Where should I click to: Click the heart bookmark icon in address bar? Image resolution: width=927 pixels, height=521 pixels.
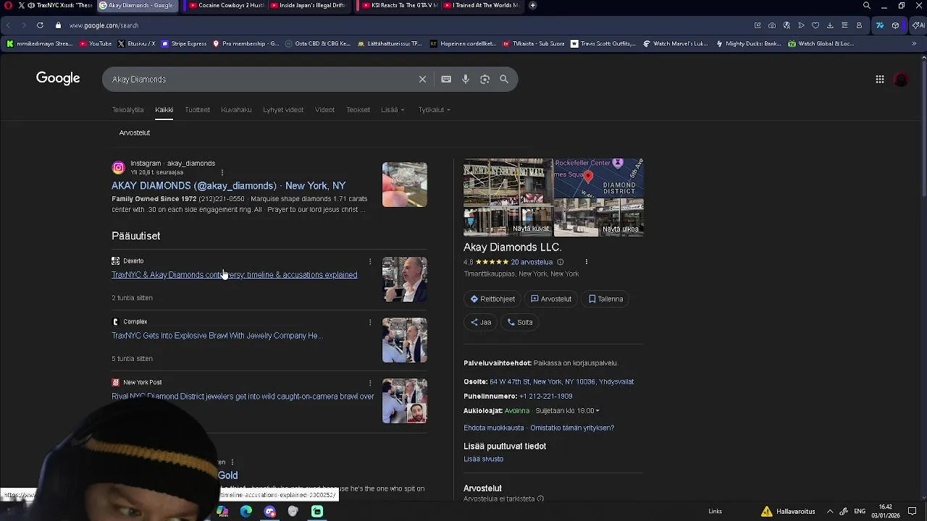click(x=815, y=25)
